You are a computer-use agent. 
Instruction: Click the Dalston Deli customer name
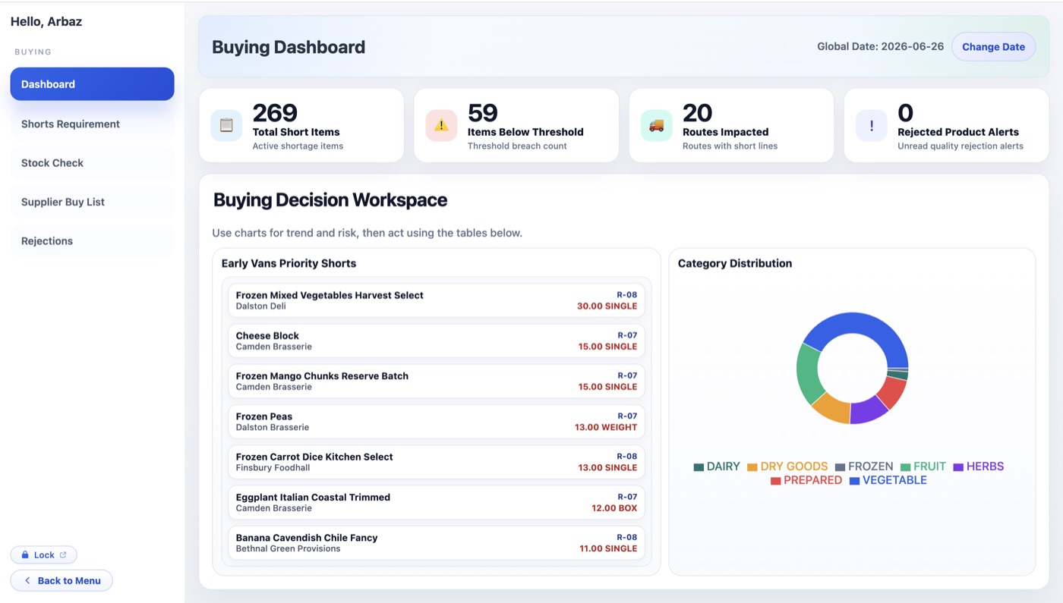[262, 306]
